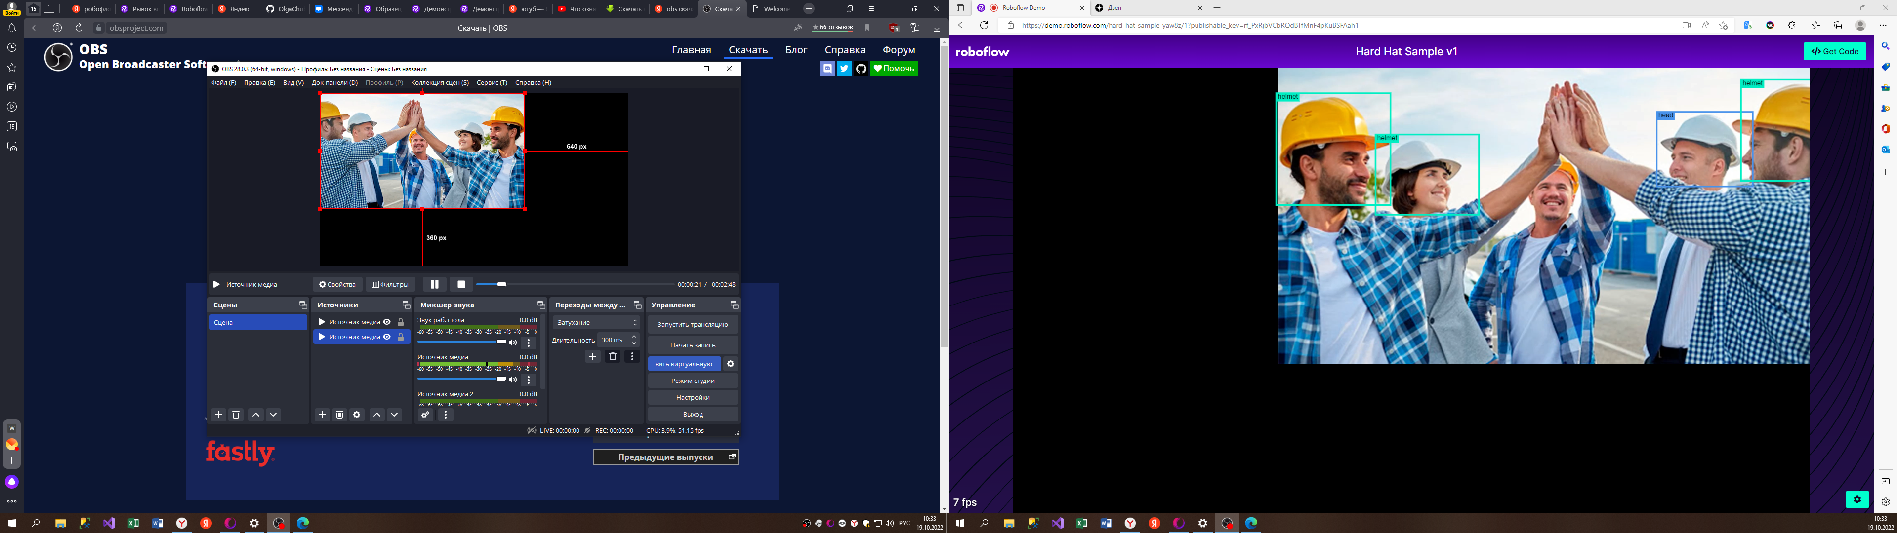Mute Источник медиа channel in audio mixer
The height and width of the screenshot is (533, 1897).
point(513,379)
